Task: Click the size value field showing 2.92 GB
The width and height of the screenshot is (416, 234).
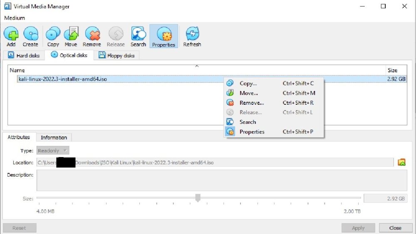Action: [385, 199]
